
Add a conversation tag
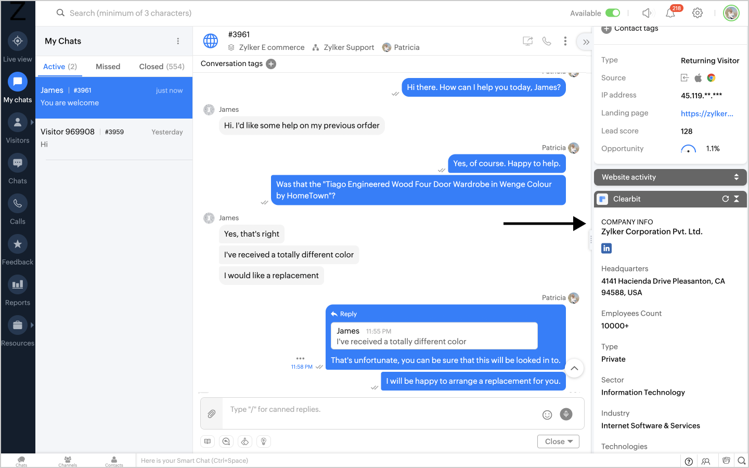coord(271,64)
